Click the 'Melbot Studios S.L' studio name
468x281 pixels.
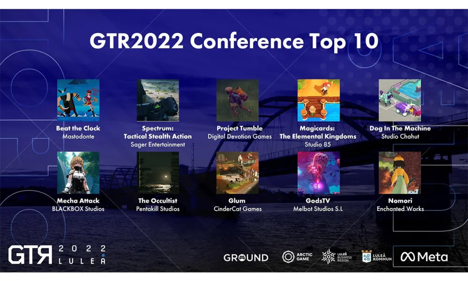318,209
